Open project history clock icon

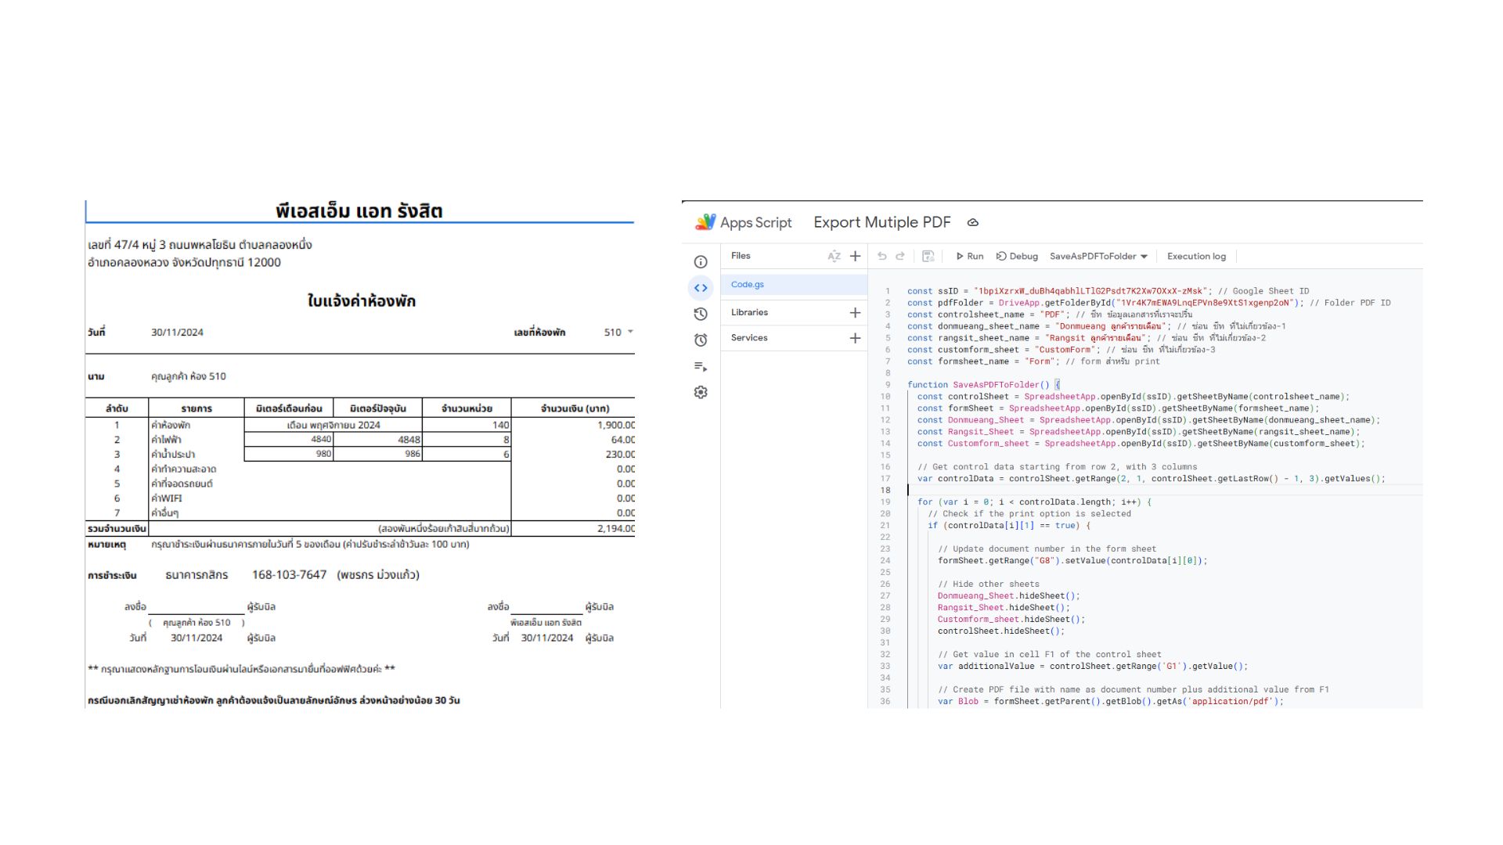click(x=701, y=314)
